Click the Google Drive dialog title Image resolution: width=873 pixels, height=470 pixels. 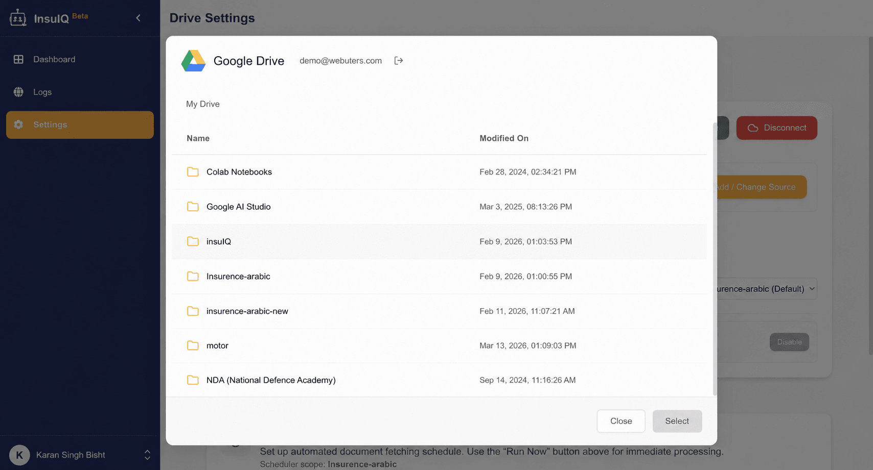[x=249, y=61]
